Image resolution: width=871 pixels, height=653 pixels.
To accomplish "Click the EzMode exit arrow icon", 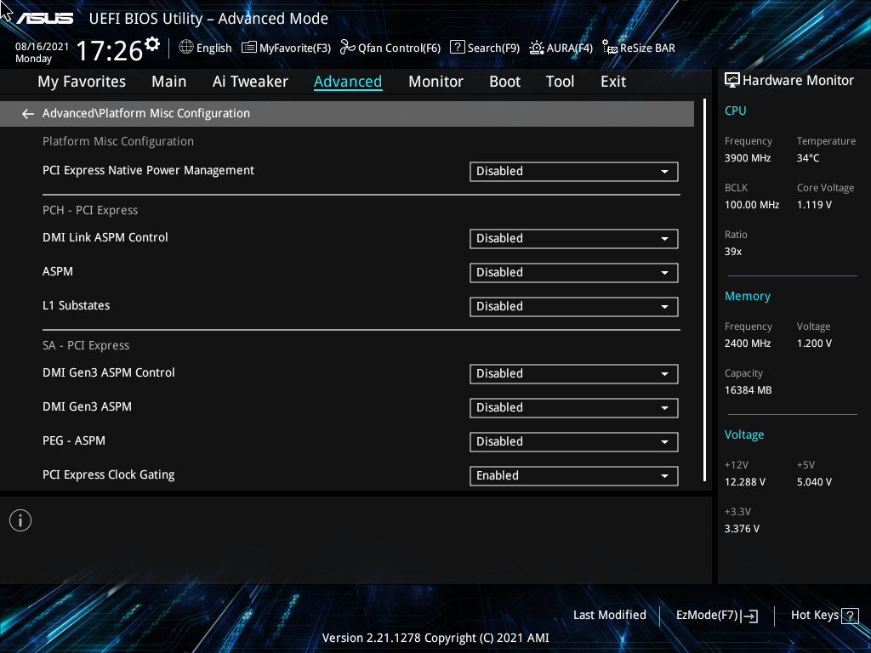I will click(749, 616).
